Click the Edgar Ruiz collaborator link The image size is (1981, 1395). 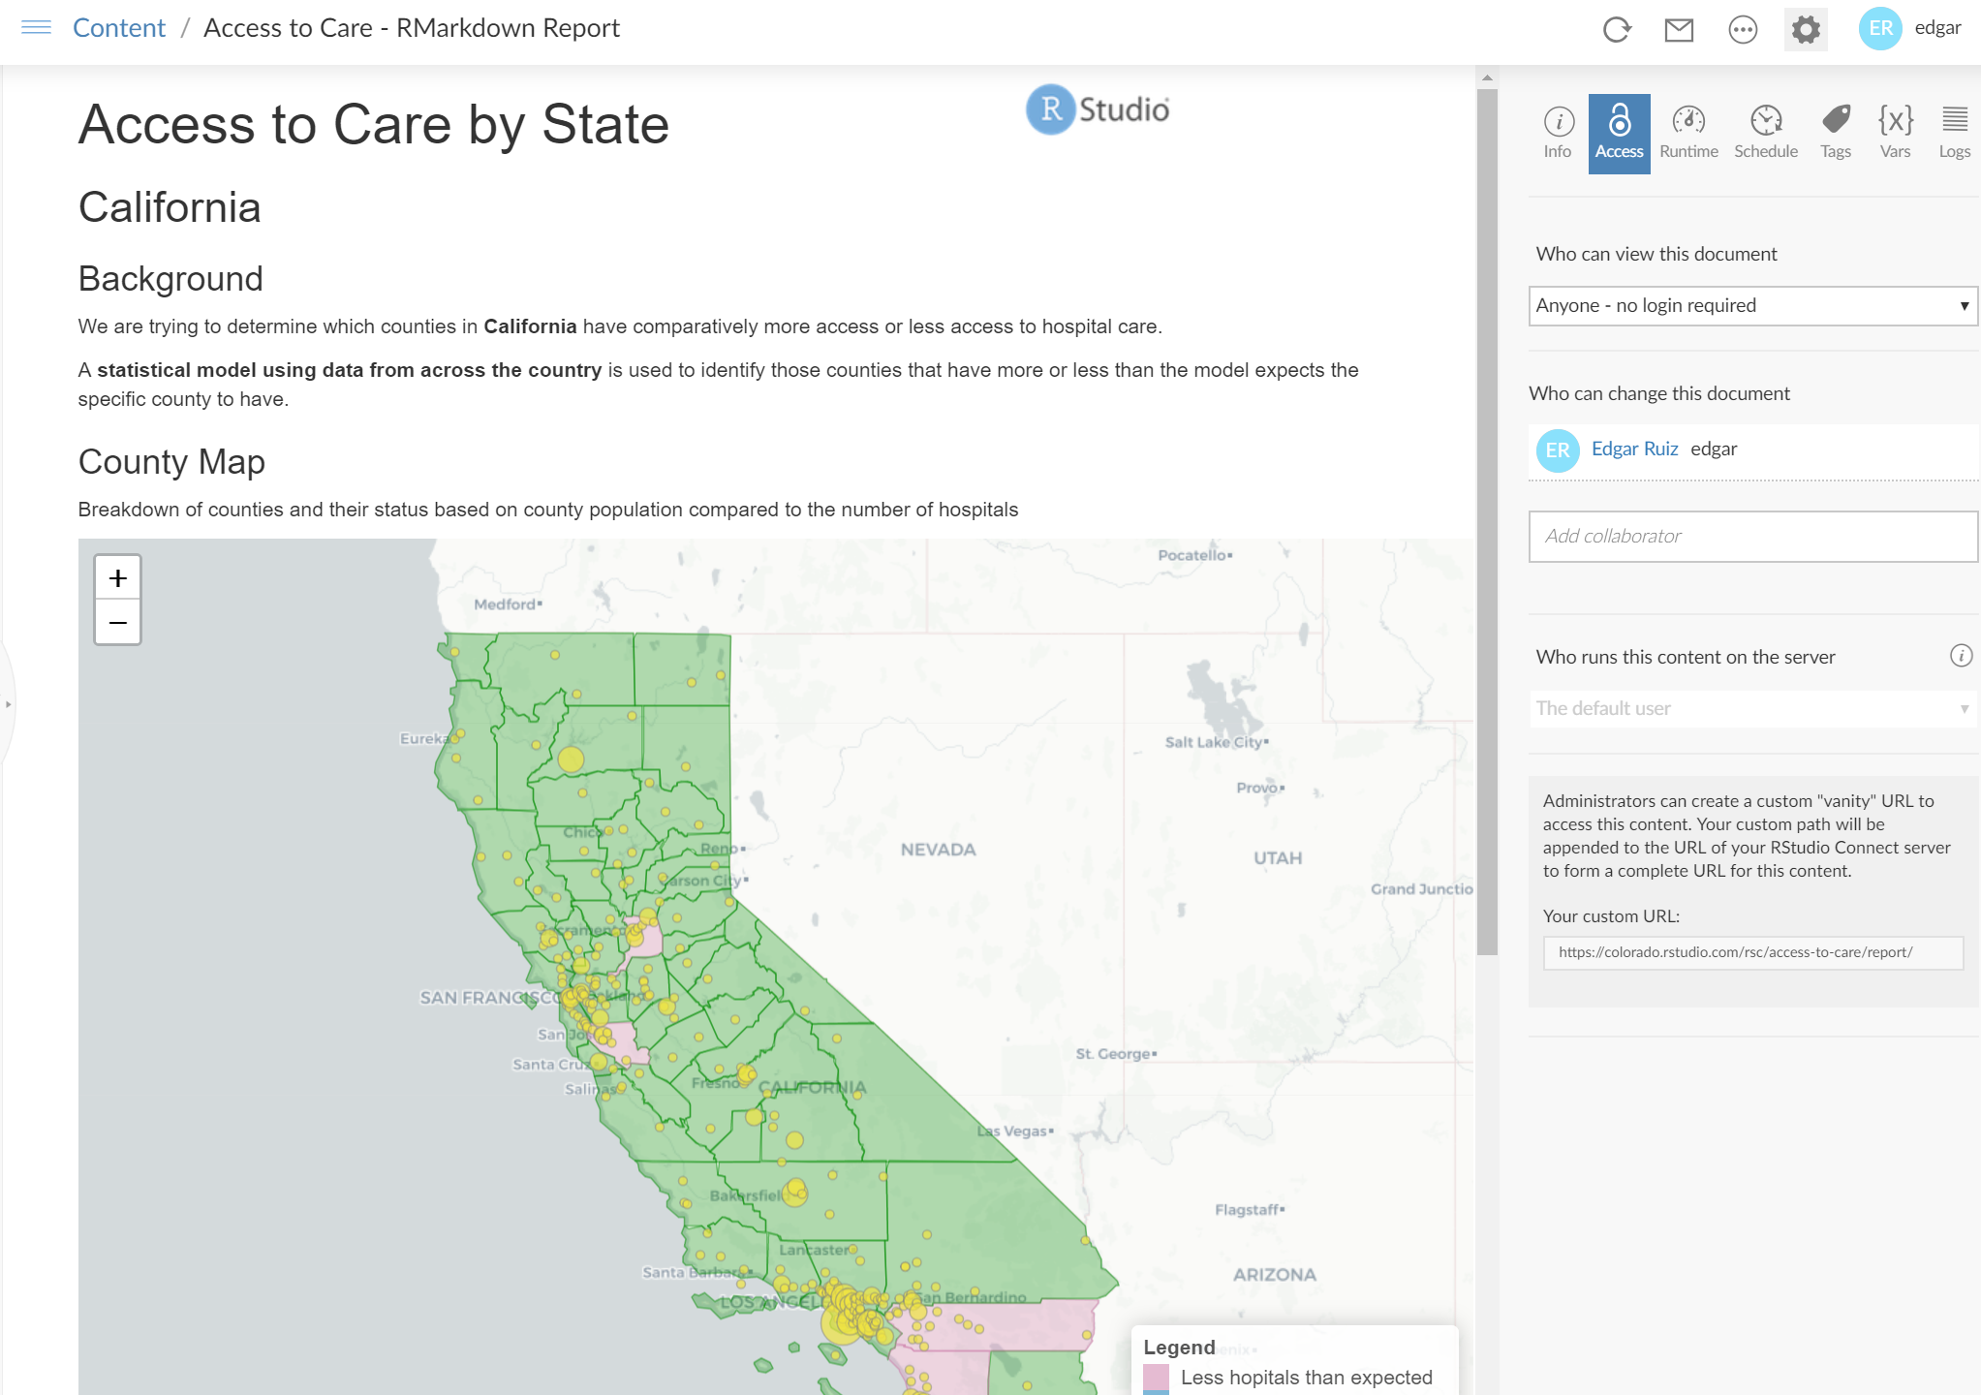(1634, 449)
